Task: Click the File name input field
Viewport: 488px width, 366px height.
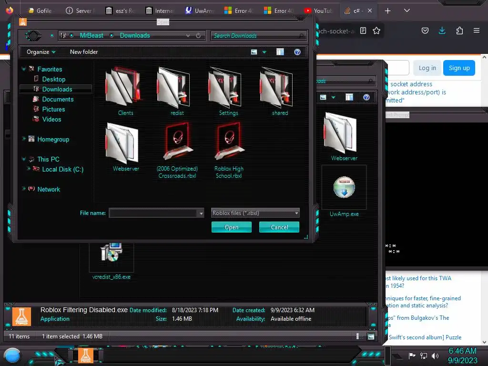Action: click(x=153, y=213)
